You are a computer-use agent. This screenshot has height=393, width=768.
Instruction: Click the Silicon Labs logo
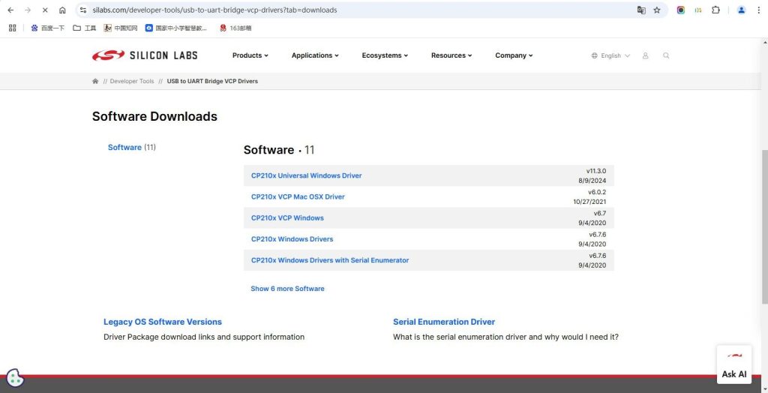pyautogui.click(x=145, y=55)
